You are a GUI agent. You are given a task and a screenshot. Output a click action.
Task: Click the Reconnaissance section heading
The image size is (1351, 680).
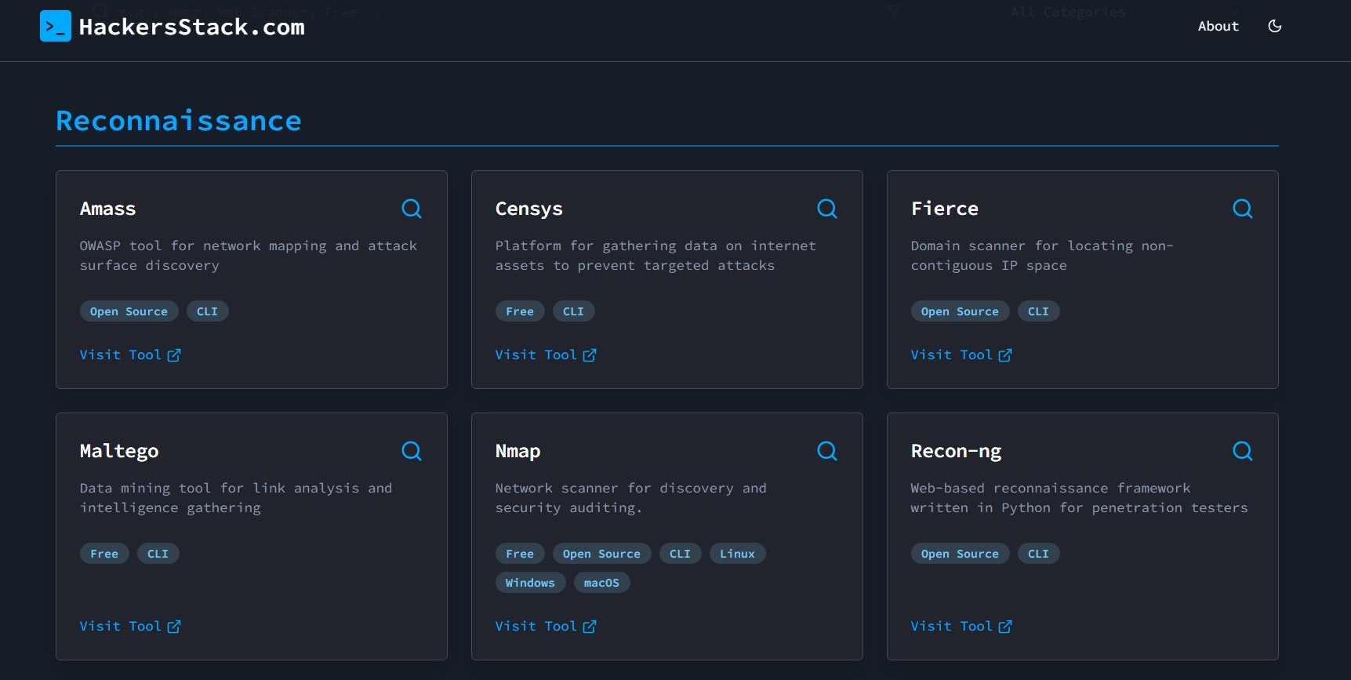179,121
